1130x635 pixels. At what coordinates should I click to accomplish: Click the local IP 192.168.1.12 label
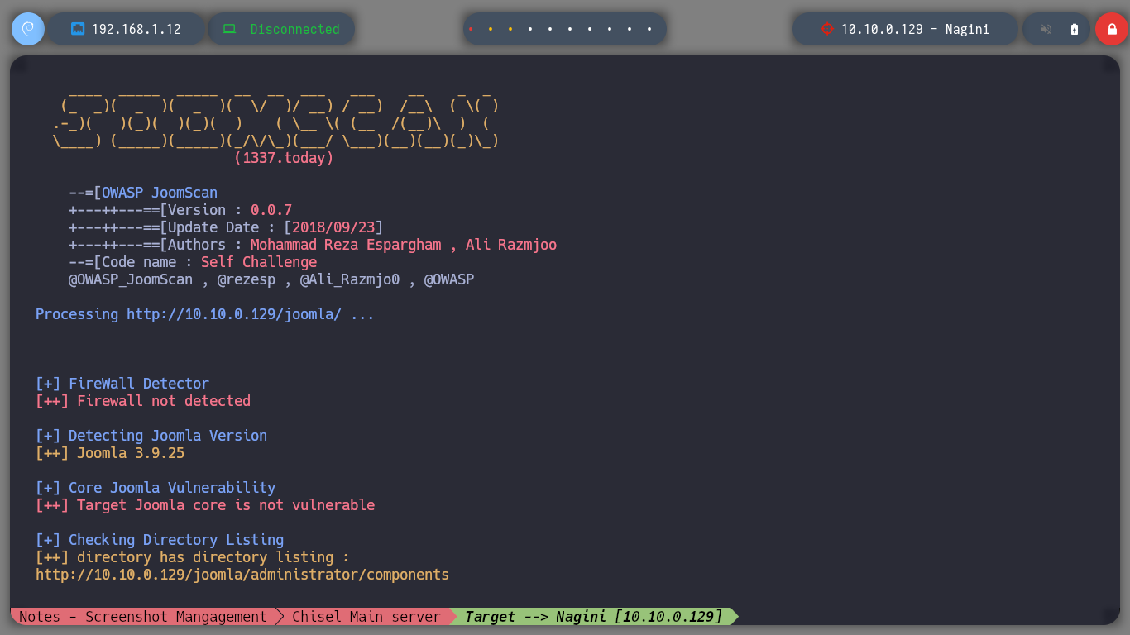136,29
